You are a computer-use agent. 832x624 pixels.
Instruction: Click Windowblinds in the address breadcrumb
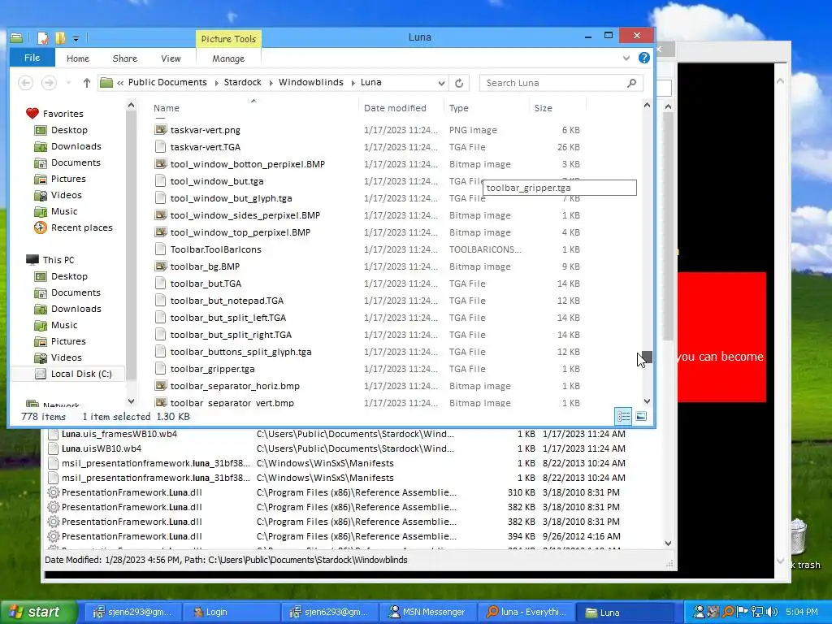click(311, 82)
